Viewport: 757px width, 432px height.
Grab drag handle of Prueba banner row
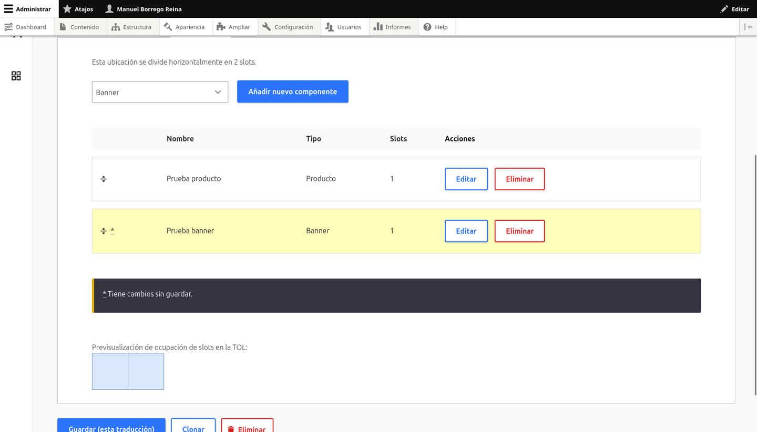pyautogui.click(x=104, y=231)
